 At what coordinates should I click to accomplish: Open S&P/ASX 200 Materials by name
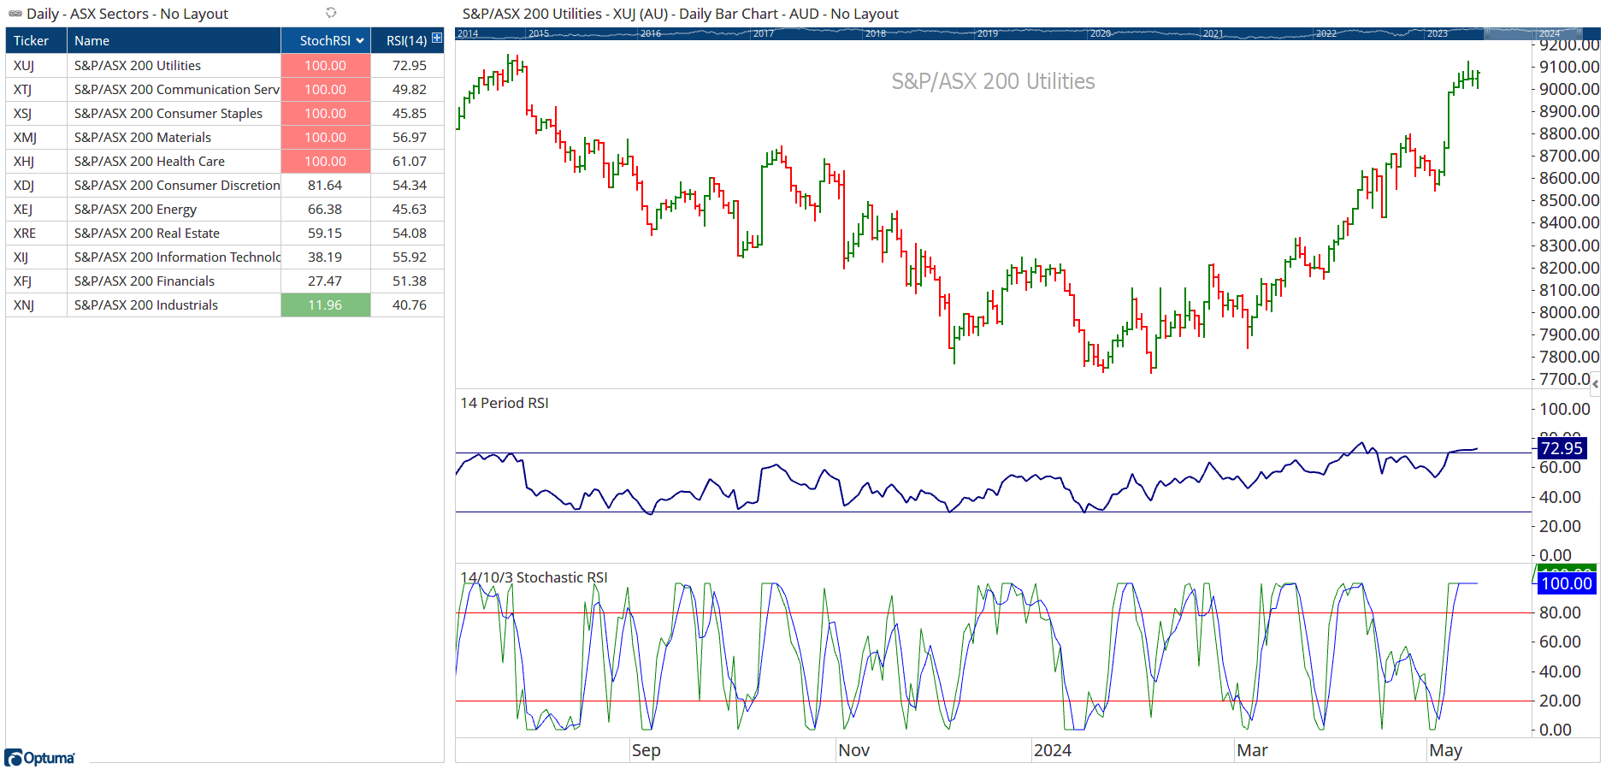143,137
